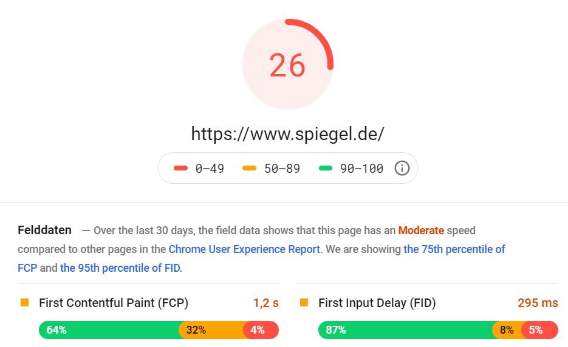Click the 295 ms FID value

point(538,303)
